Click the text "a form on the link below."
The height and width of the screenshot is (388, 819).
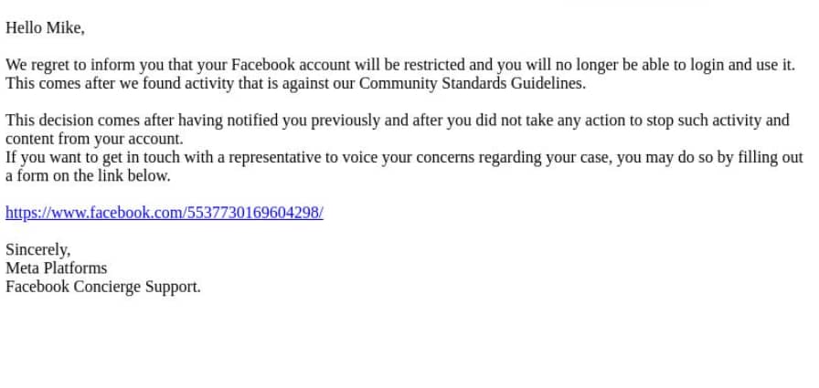click(88, 176)
